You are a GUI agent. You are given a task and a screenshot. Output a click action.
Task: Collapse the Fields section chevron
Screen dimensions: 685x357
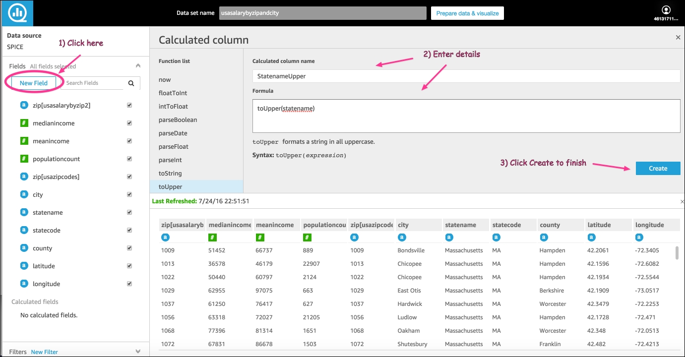click(138, 65)
